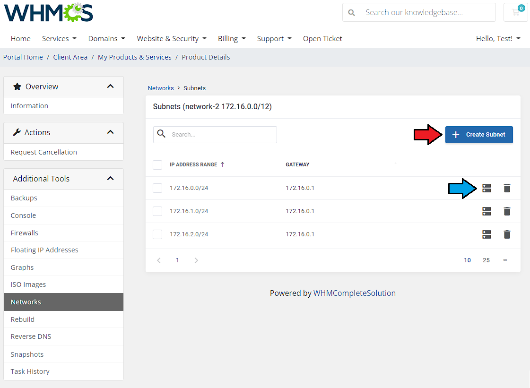Open the WHMCompleteSolution link
Viewport: 530px width, 388px height.
pyautogui.click(x=355, y=293)
